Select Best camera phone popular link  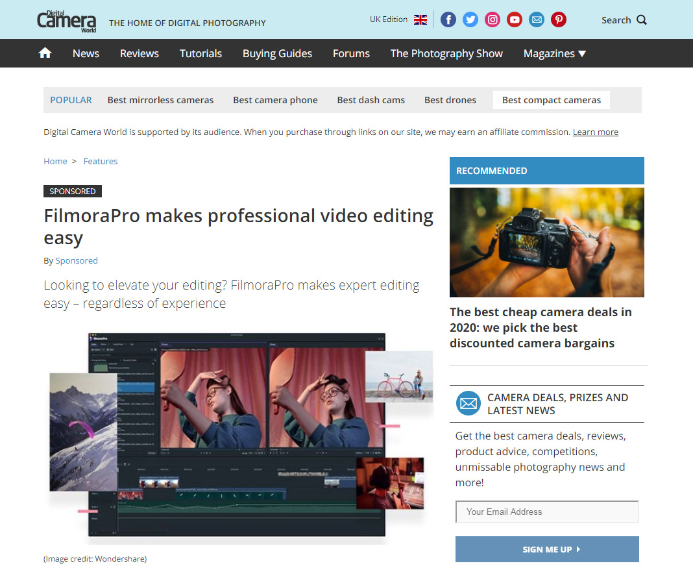pyautogui.click(x=275, y=100)
